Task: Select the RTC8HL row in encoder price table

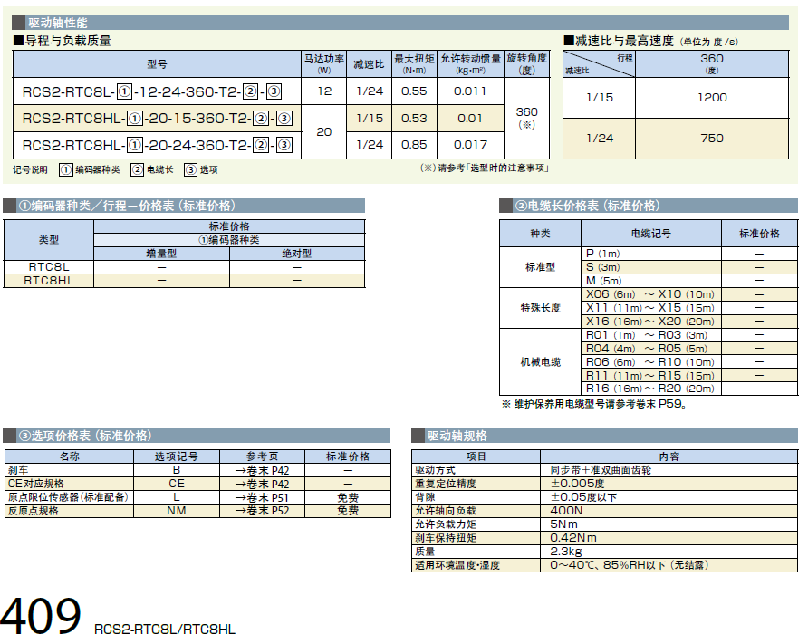Action: pos(49,281)
